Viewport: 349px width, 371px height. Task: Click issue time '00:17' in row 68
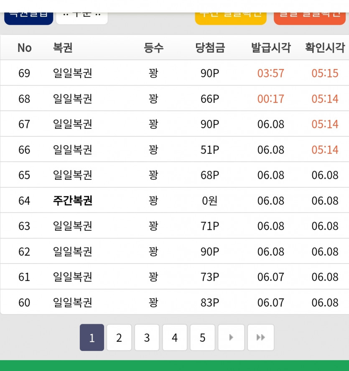pos(271,99)
